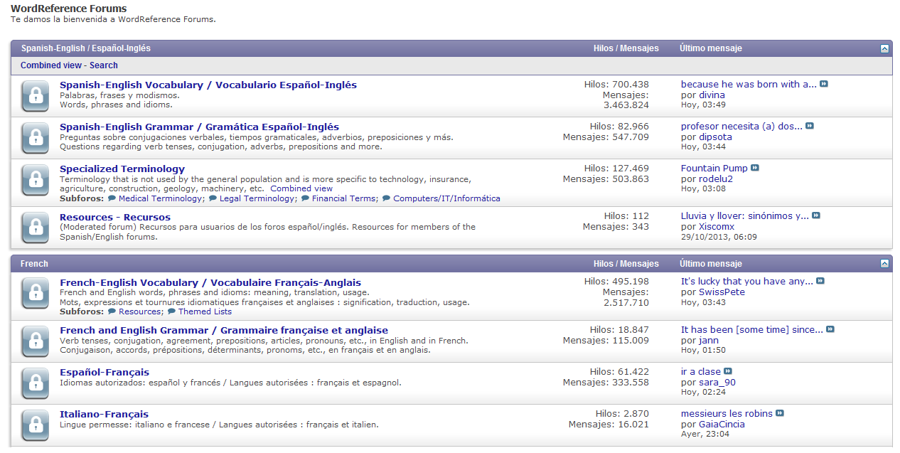Click lock icon beside French-English Vocabulary forum
Viewport: 900px width, 453px height.
[36, 293]
